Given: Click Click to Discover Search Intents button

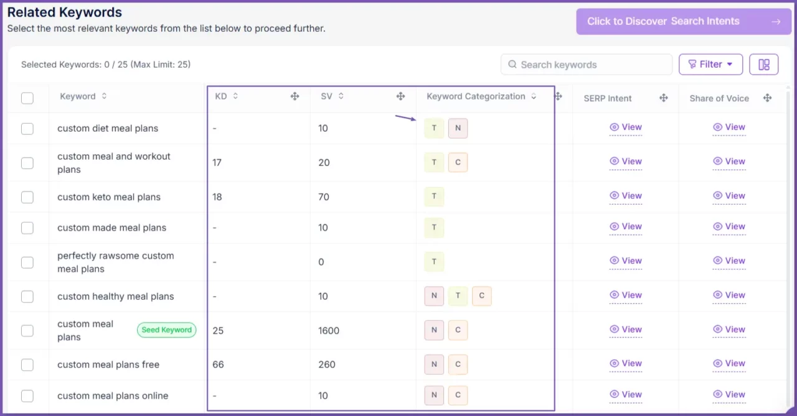Looking at the screenshot, I should tap(683, 21).
